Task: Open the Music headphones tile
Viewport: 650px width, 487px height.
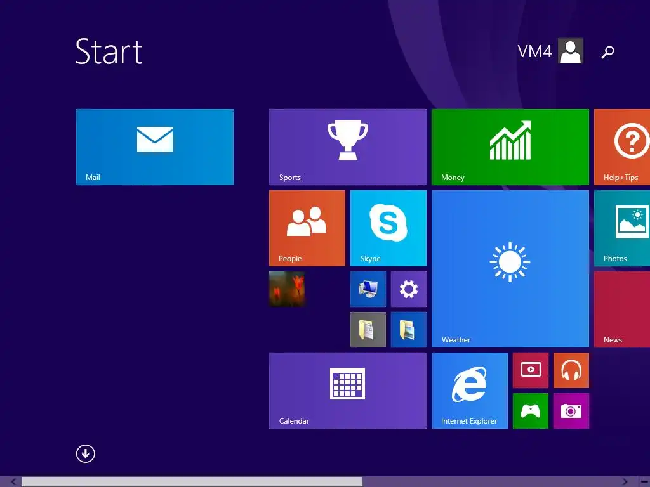Action: (x=571, y=370)
